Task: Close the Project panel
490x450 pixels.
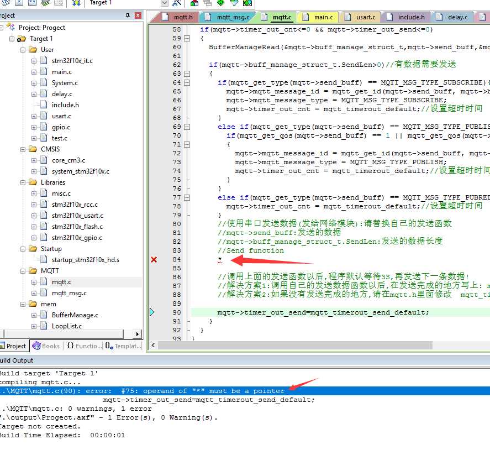Action: click(x=138, y=15)
